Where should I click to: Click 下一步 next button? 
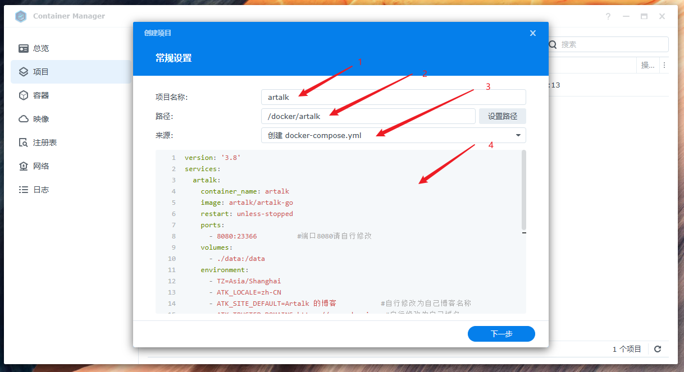[501, 334]
